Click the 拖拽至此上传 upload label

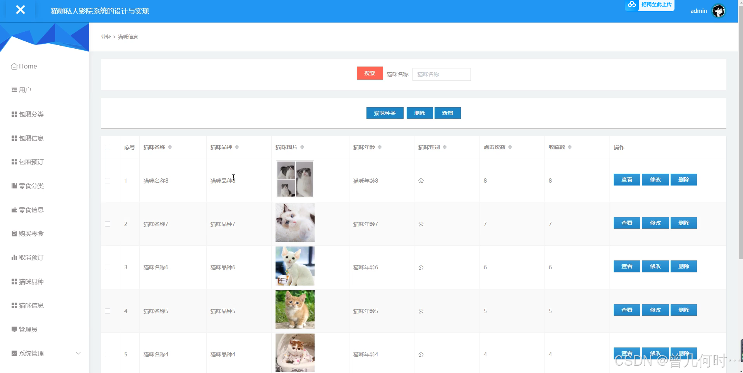[656, 5]
